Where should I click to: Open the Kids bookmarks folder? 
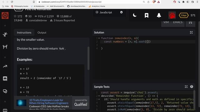tap(6, 6)
